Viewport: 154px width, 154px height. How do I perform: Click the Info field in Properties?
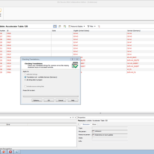point(110,141)
